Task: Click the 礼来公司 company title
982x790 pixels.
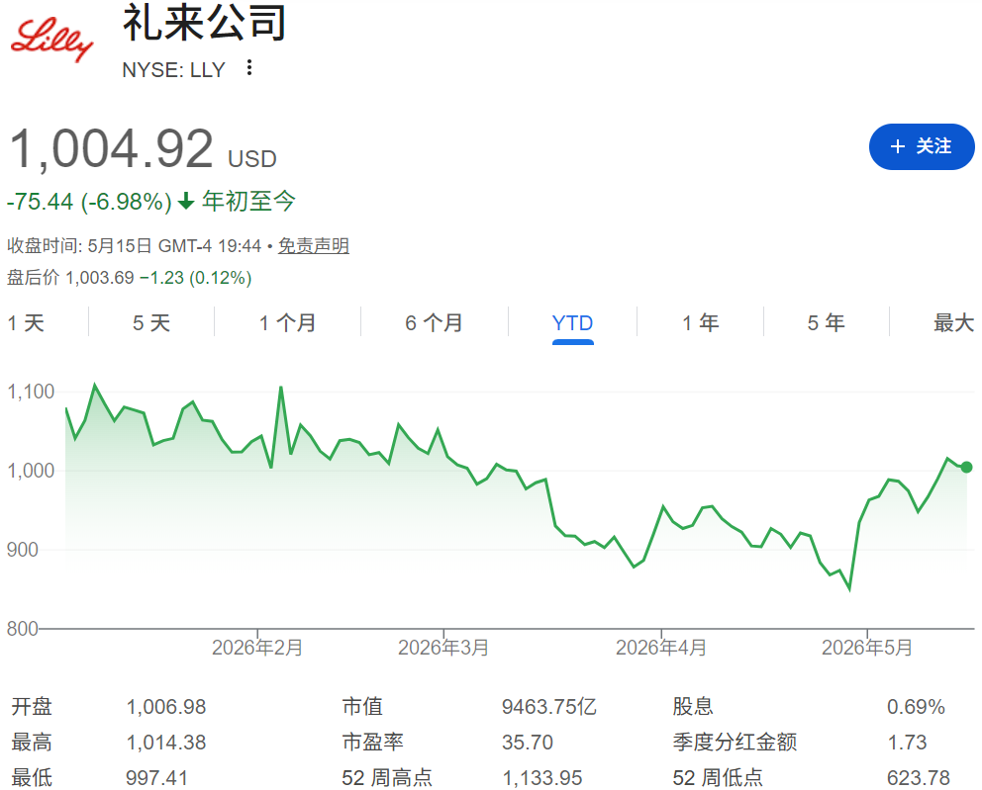Action: [x=204, y=23]
